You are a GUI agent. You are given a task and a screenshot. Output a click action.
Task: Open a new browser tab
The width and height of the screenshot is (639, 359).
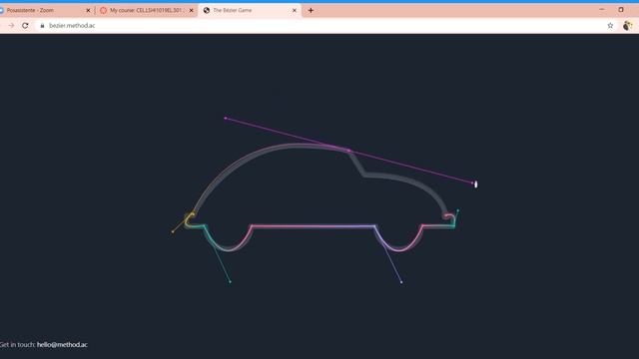[x=311, y=11]
